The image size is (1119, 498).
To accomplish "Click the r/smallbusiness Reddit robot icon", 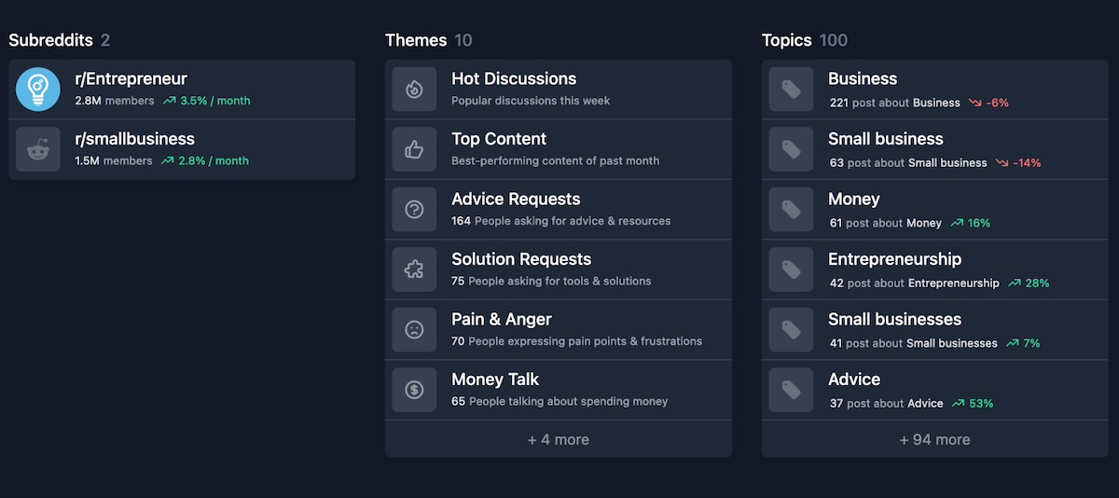I will [x=38, y=149].
